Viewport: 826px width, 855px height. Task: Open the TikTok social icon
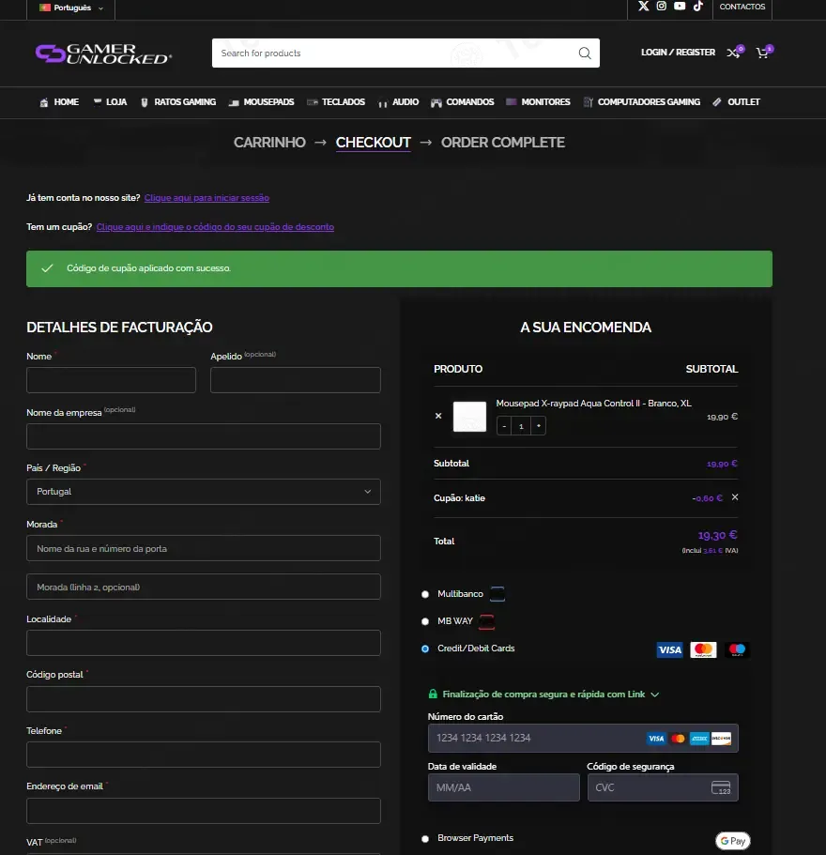pyautogui.click(x=697, y=6)
